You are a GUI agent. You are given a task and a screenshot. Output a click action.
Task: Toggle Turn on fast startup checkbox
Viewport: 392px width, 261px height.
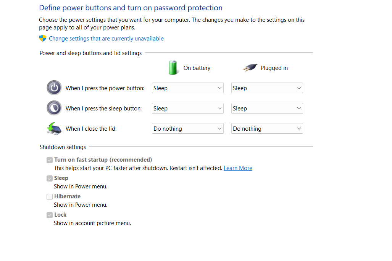pos(50,160)
